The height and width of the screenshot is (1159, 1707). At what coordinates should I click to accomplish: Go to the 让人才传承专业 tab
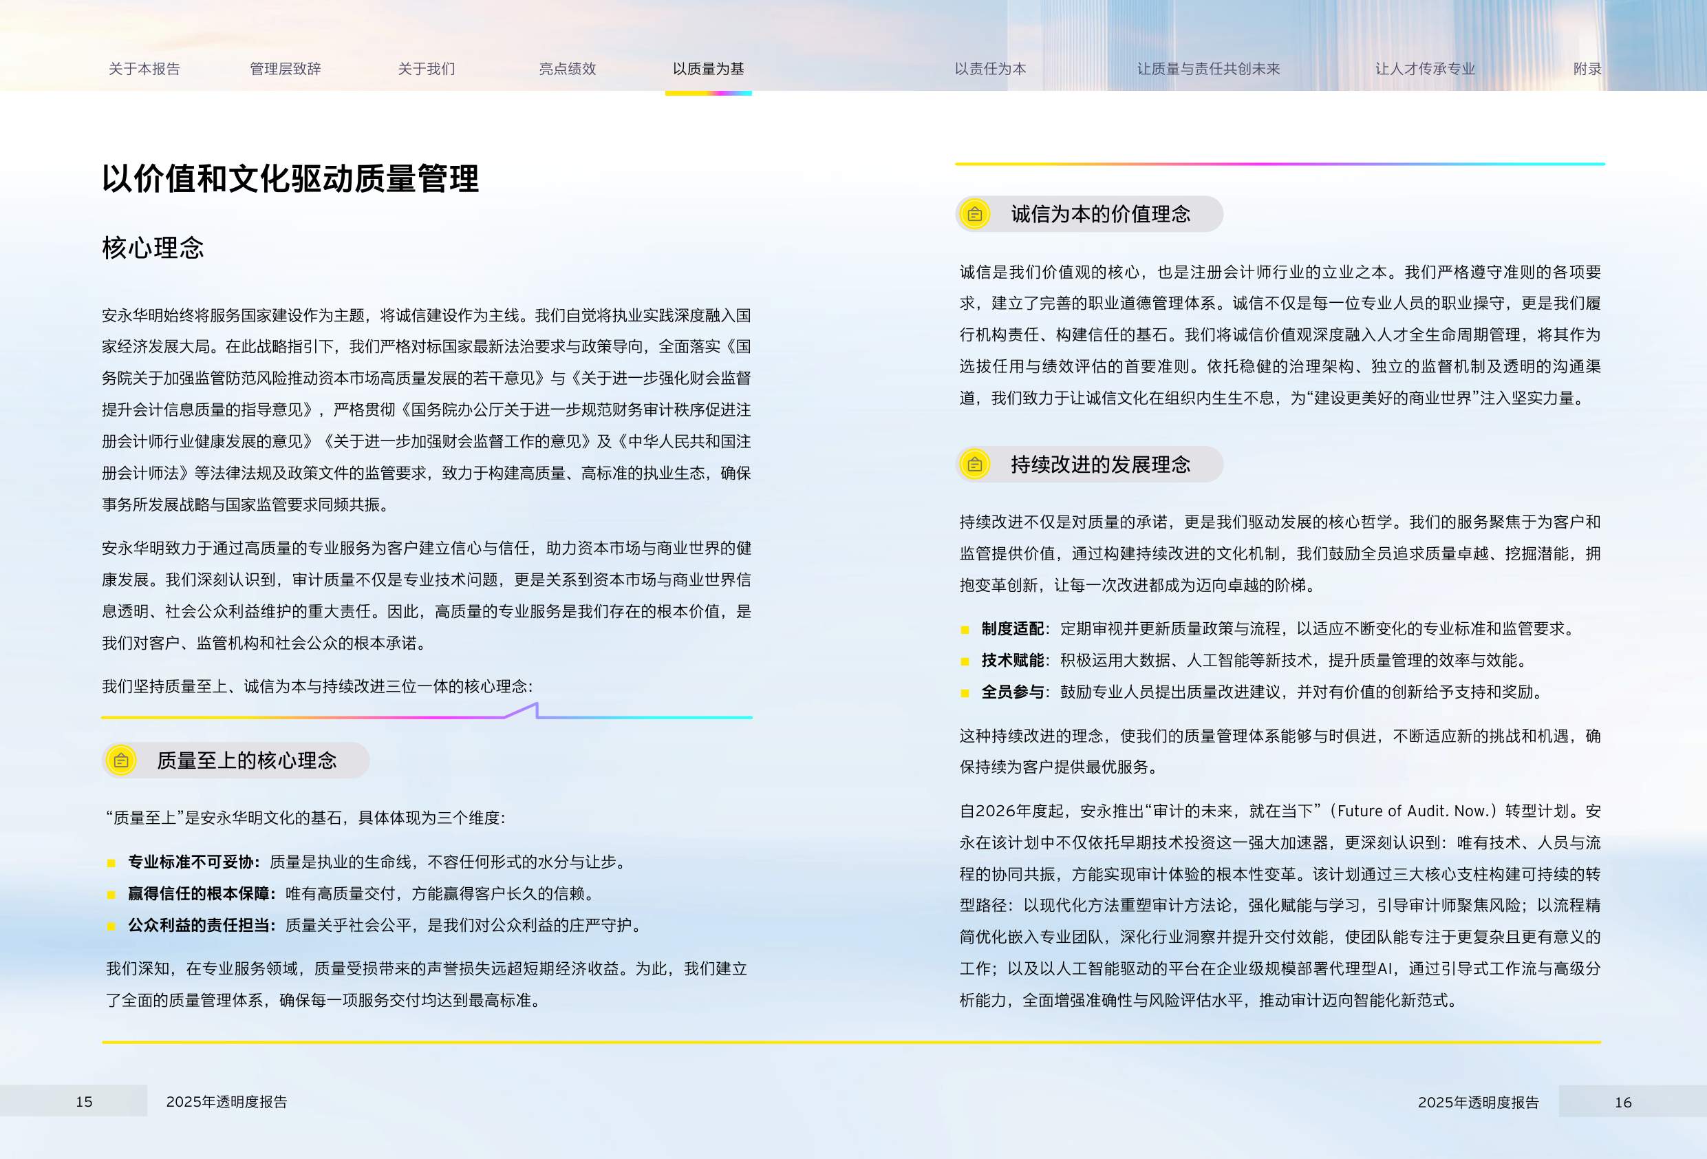(1425, 69)
